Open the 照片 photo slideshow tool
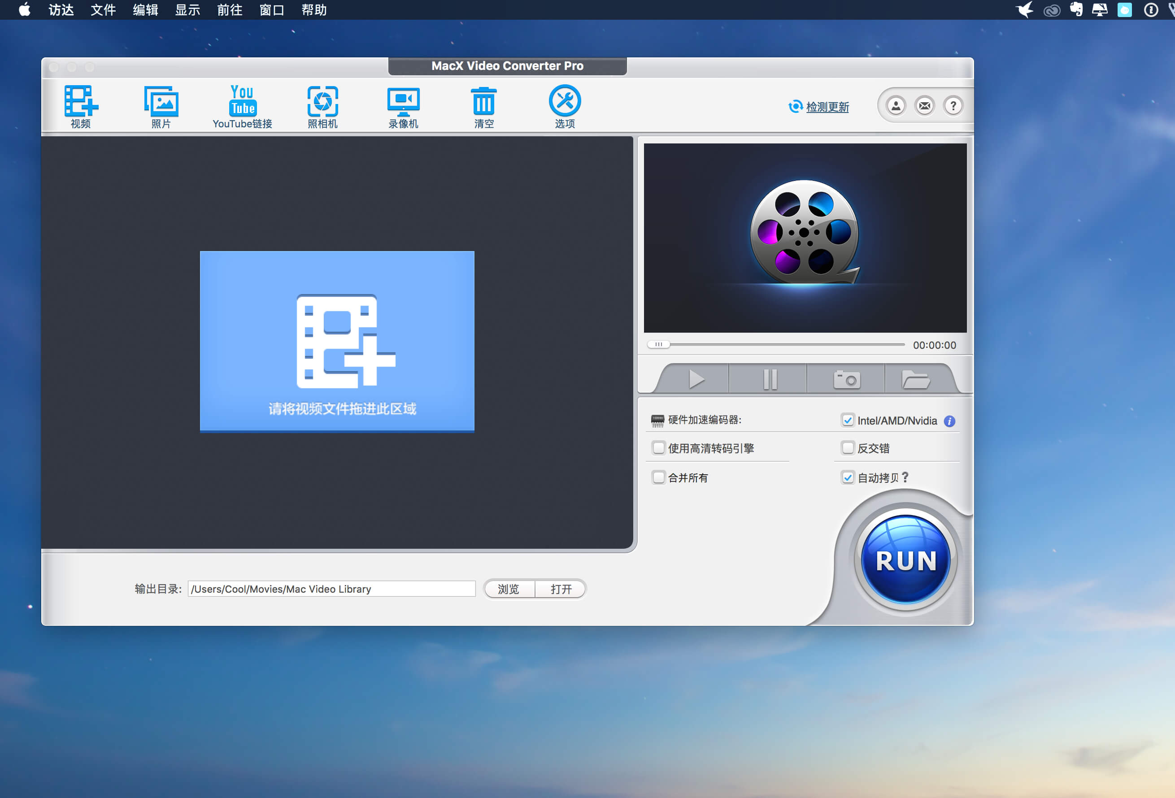1175x798 pixels. click(161, 106)
